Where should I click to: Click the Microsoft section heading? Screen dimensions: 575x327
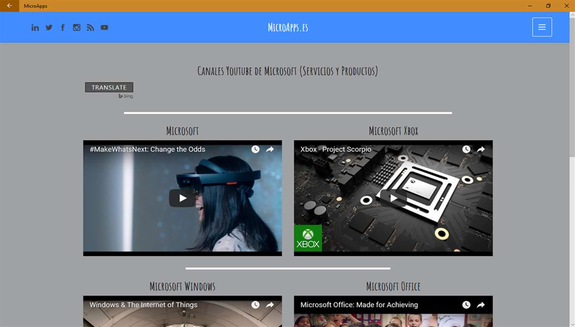(x=183, y=131)
